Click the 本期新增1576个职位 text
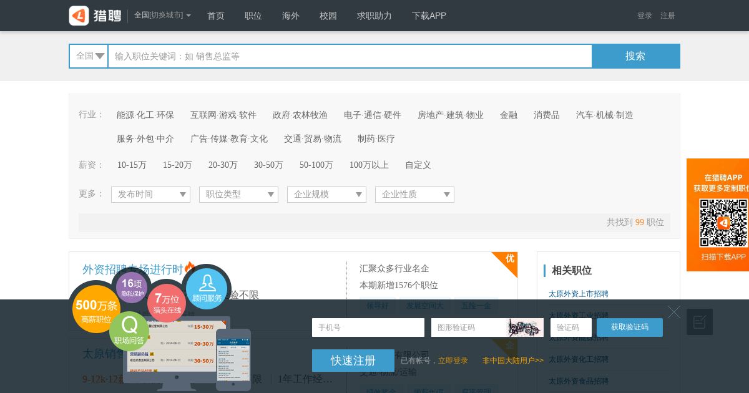This screenshot has width=749, height=393. coord(399,285)
